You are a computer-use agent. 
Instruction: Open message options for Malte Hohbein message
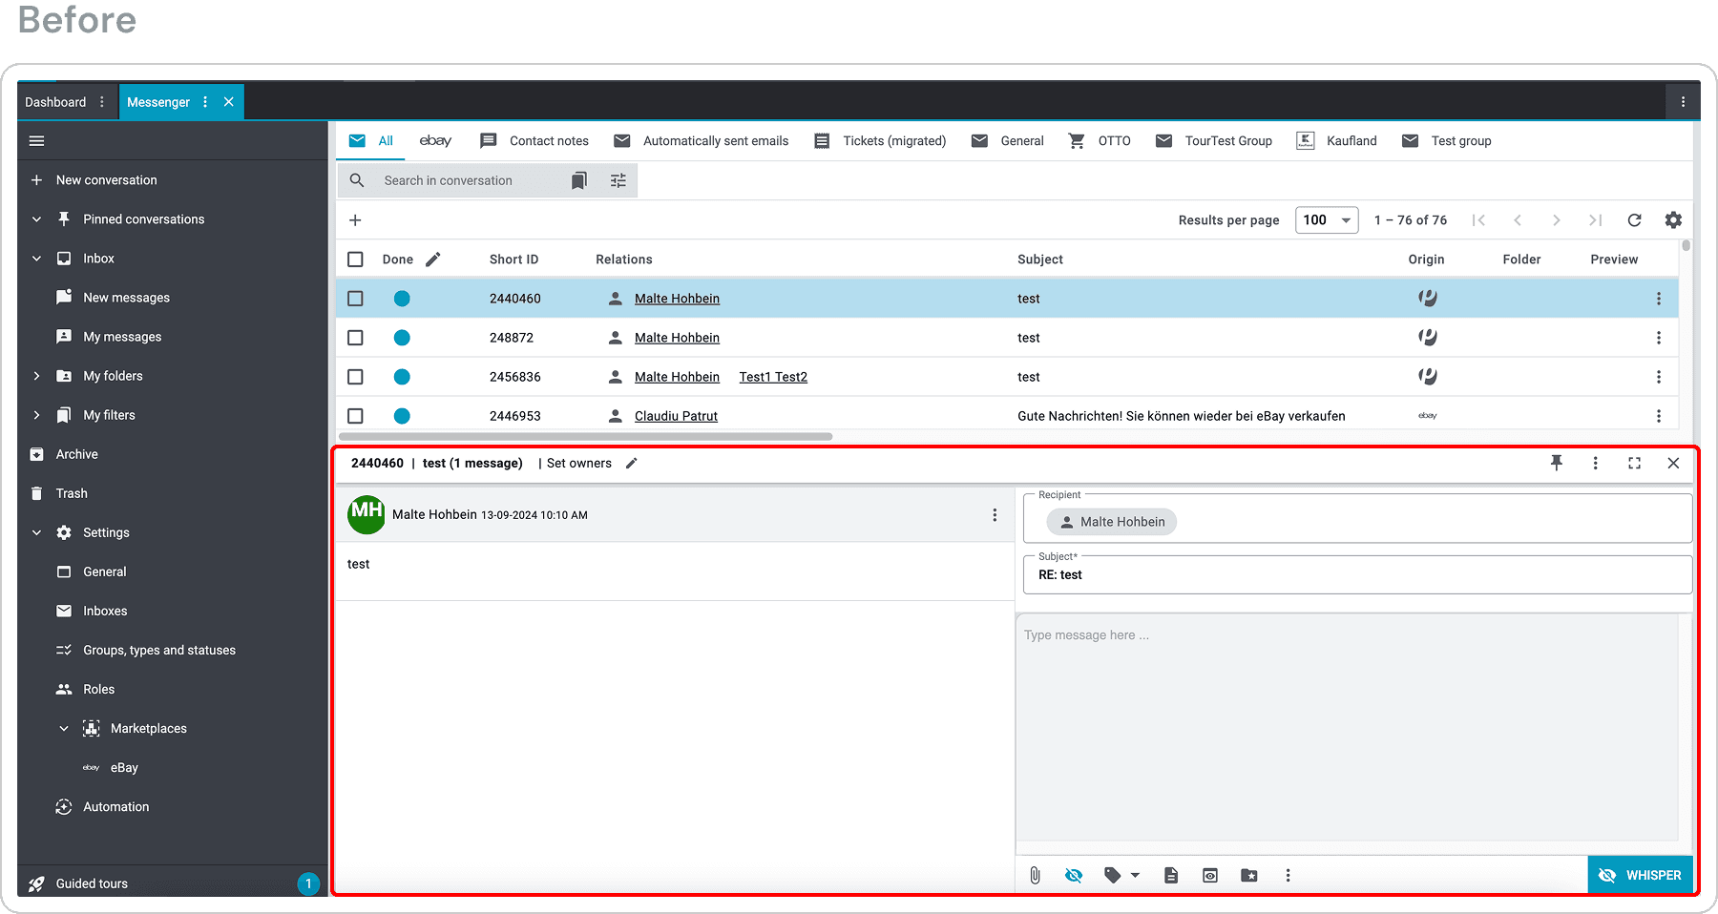(995, 515)
